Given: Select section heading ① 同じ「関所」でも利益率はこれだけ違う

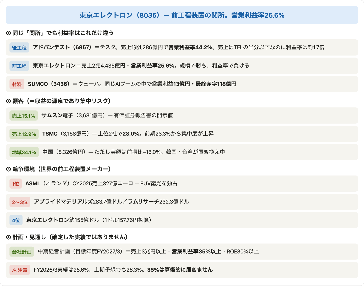Looking at the screenshot, I should coord(60,33).
